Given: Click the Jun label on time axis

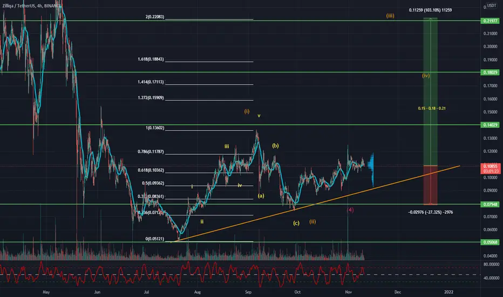Looking at the screenshot, I should point(97,292).
